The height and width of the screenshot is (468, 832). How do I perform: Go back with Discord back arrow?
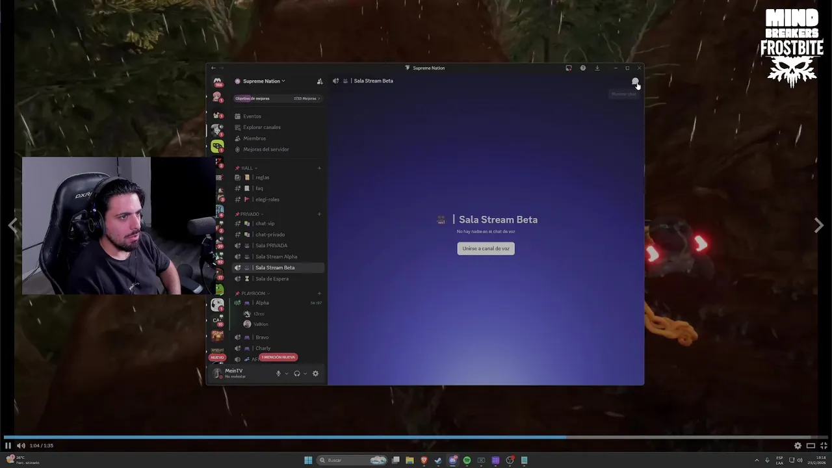pos(213,68)
